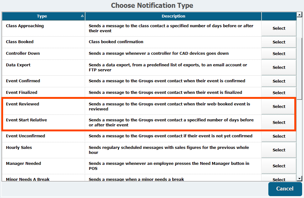Select the Data Export notification type
The width and height of the screenshot is (304, 198).
pos(279,67)
